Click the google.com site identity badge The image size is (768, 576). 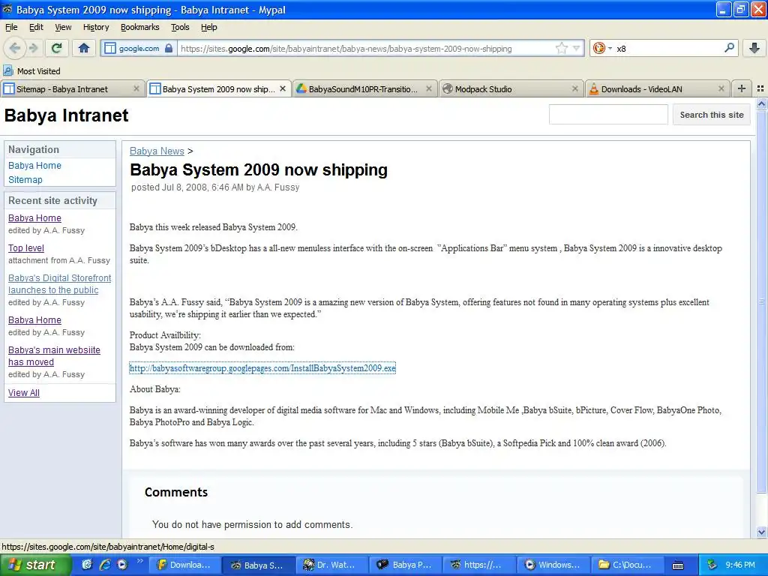coord(138,48)
